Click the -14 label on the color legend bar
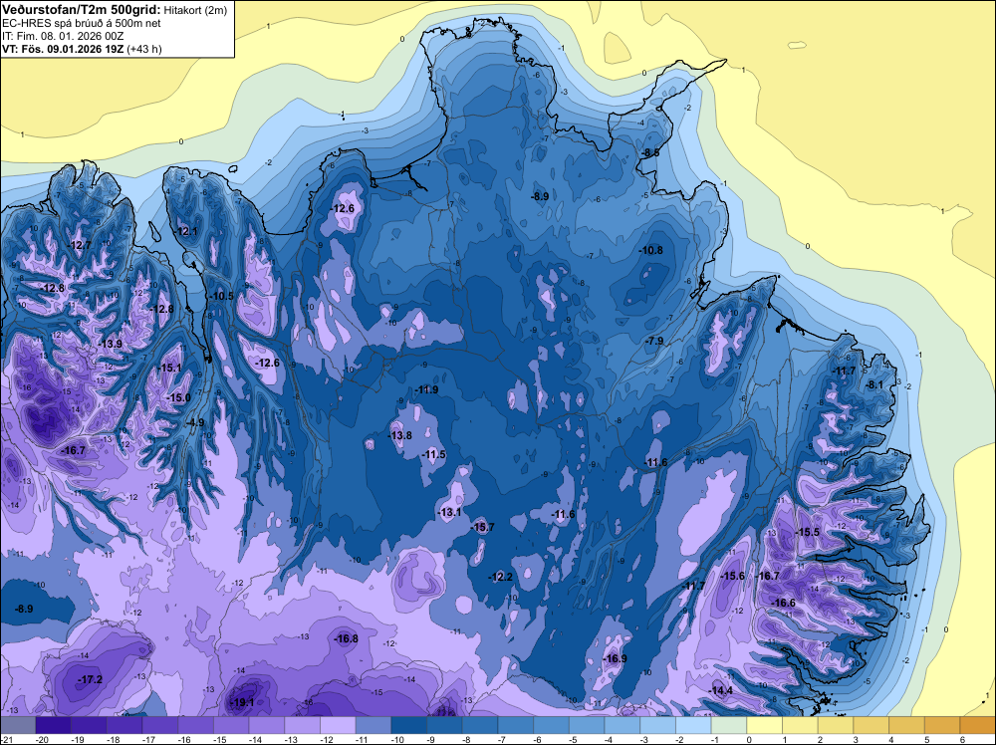996x745 pixels. point(255,739)
